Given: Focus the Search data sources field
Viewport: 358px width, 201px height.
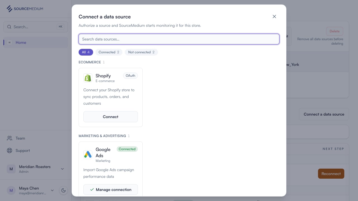Looking at the screenshot, I should 179,39.
